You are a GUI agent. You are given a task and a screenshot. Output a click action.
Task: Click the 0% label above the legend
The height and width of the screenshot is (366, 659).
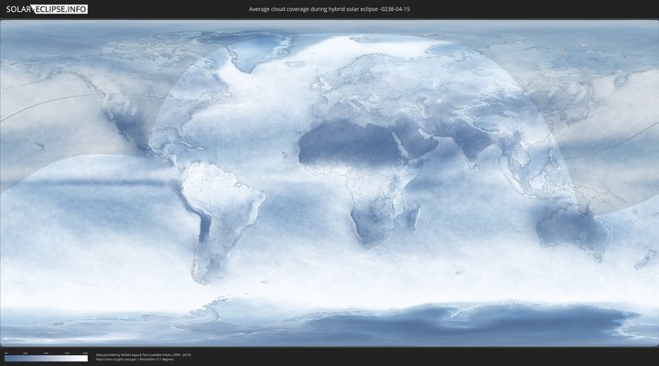click(5, 352)
